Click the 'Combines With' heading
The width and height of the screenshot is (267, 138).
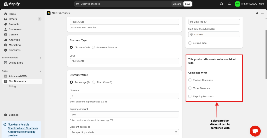pos(198,73)
